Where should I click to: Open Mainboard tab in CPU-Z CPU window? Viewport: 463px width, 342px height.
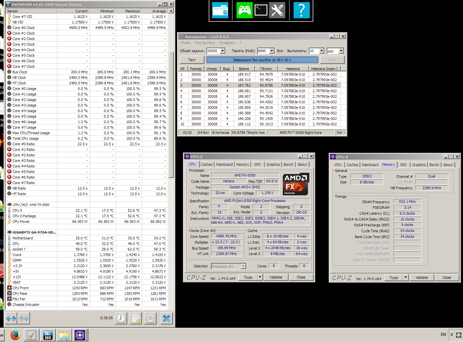(x=224, y=164)
